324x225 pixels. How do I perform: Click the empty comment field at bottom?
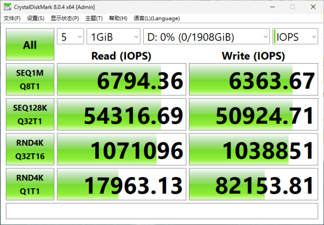pos(162,211)
